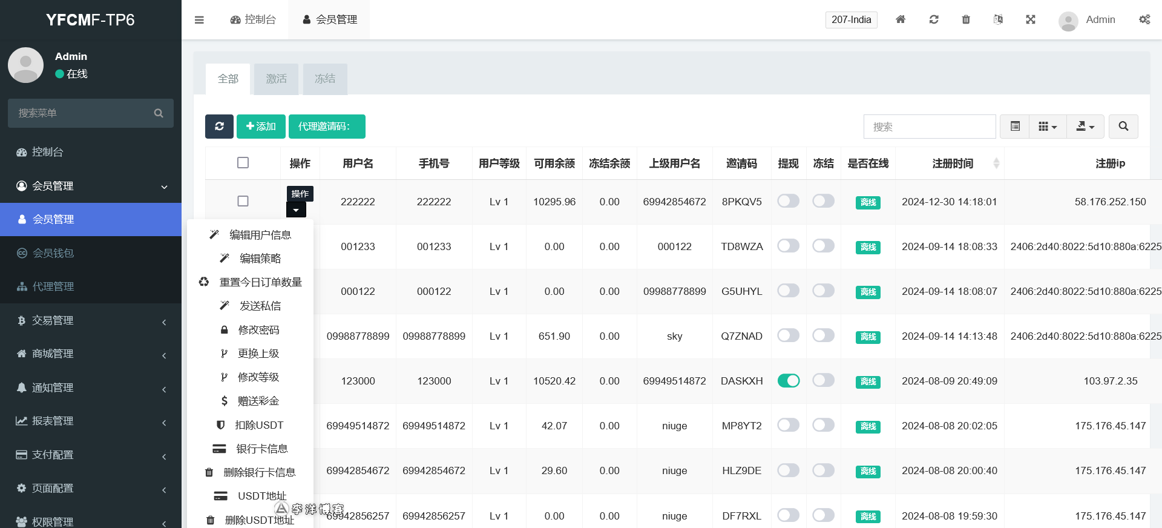Disable withdrawal toggle for user 123000
Viewport: 1162px width, 528px height.
pos(788,381)
